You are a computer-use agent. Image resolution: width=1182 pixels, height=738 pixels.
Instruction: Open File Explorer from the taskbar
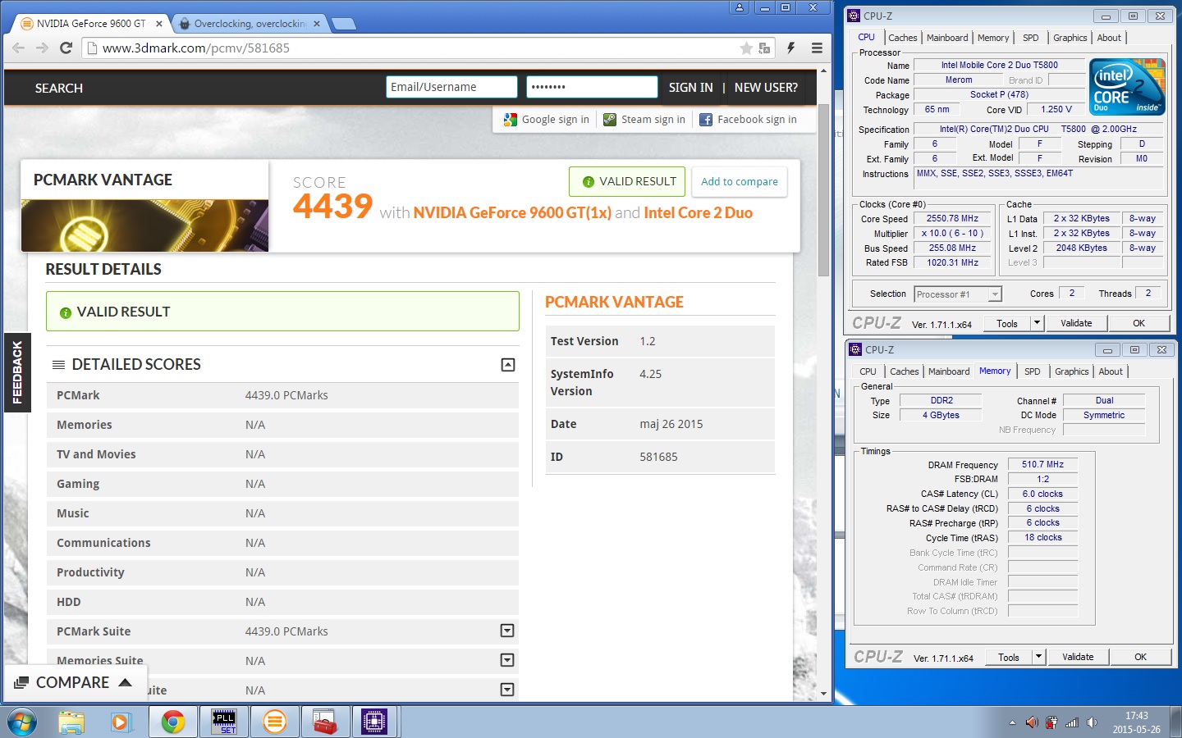tap(71, 722)
